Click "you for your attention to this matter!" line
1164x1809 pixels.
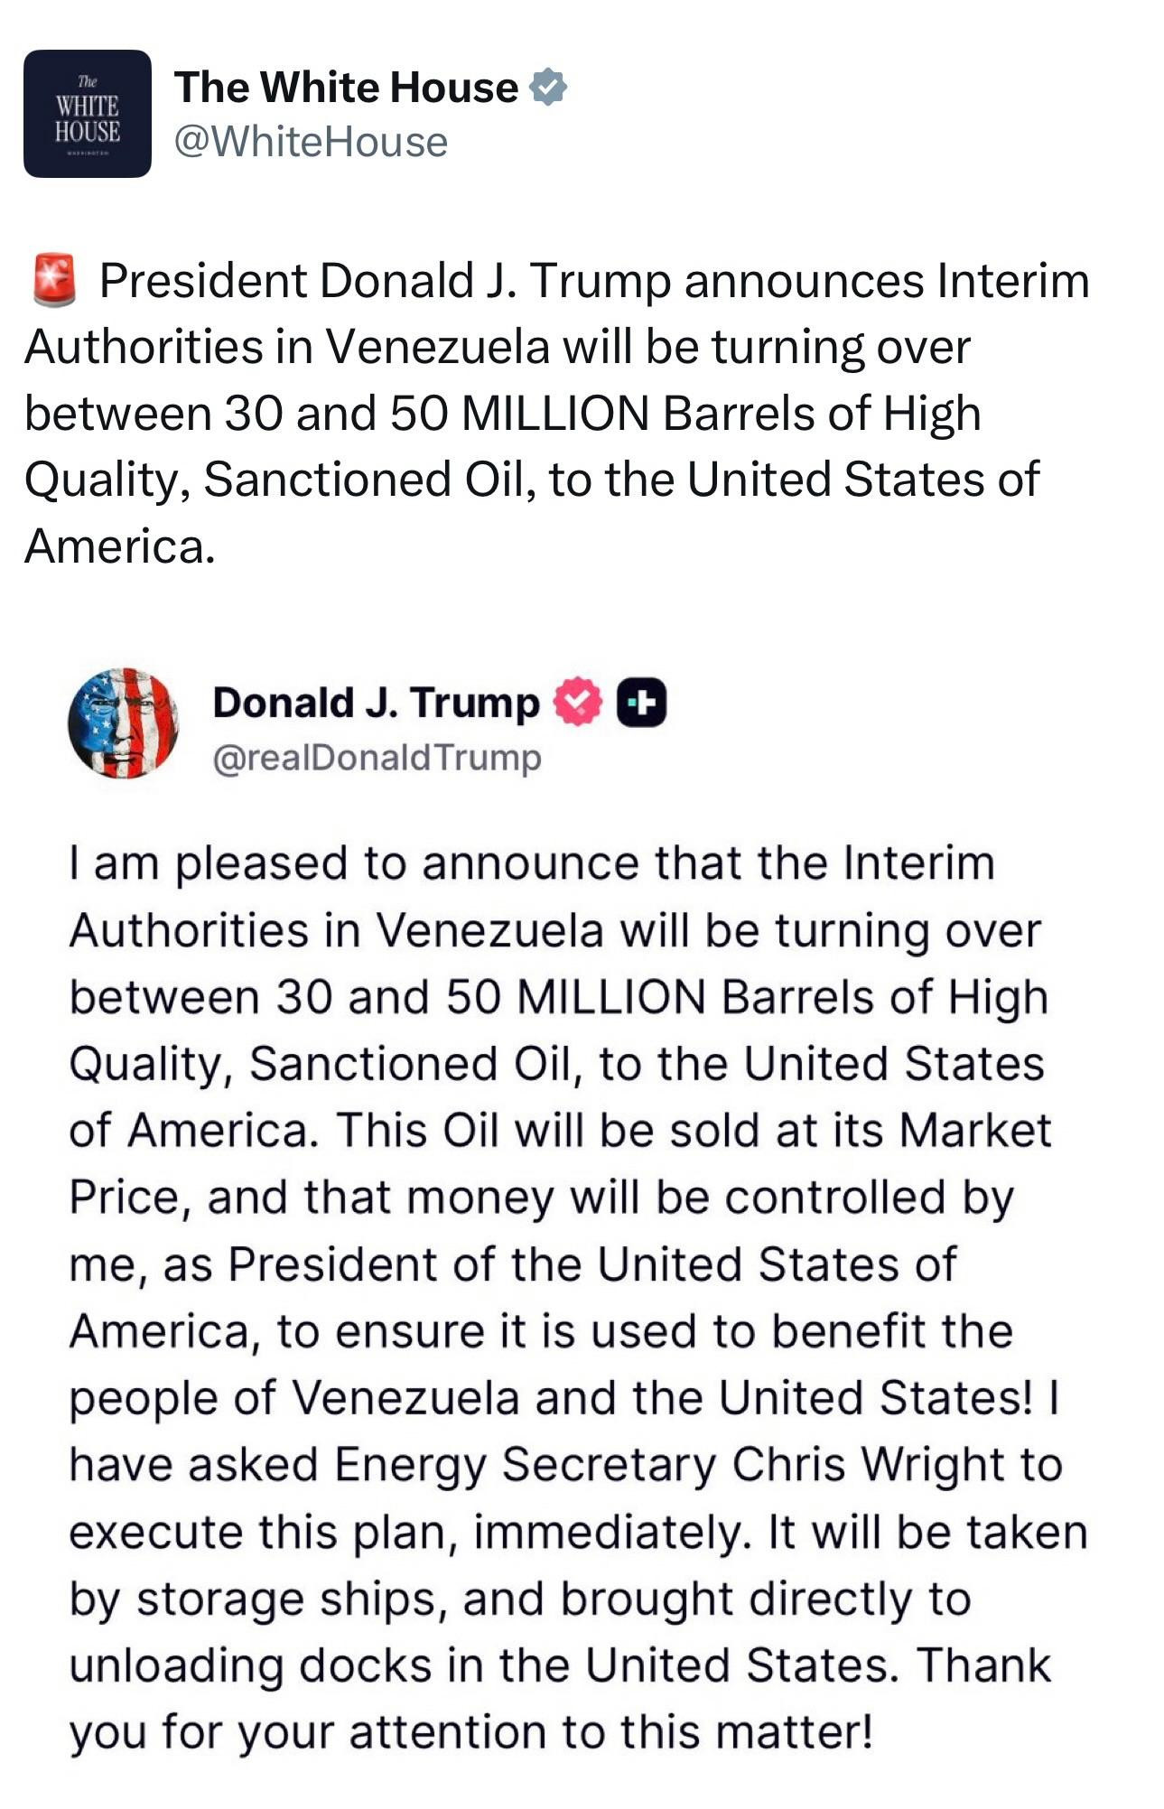point(470,1731)
